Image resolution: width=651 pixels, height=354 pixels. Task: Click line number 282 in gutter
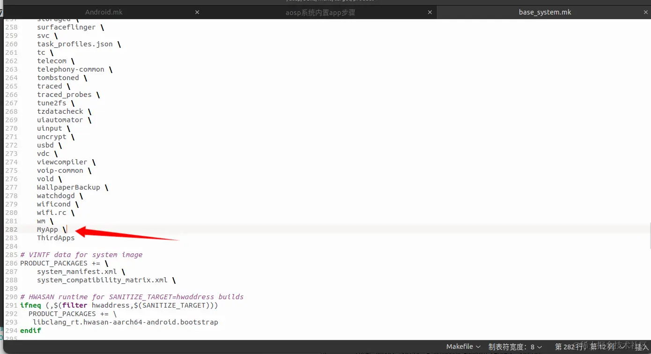(x=11, y=229)
